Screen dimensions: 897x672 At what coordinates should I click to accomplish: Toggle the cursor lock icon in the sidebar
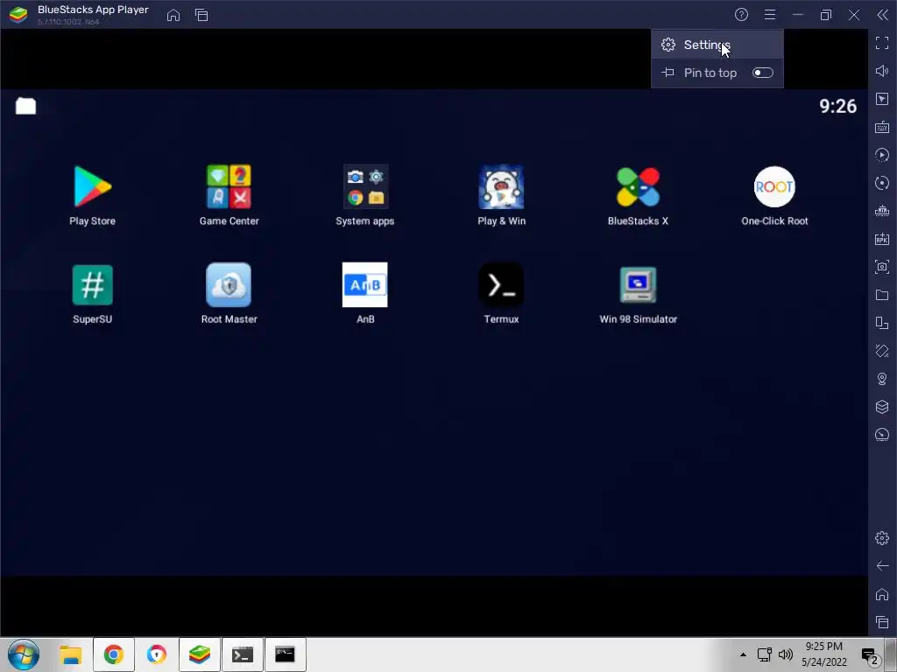(882, 99)
